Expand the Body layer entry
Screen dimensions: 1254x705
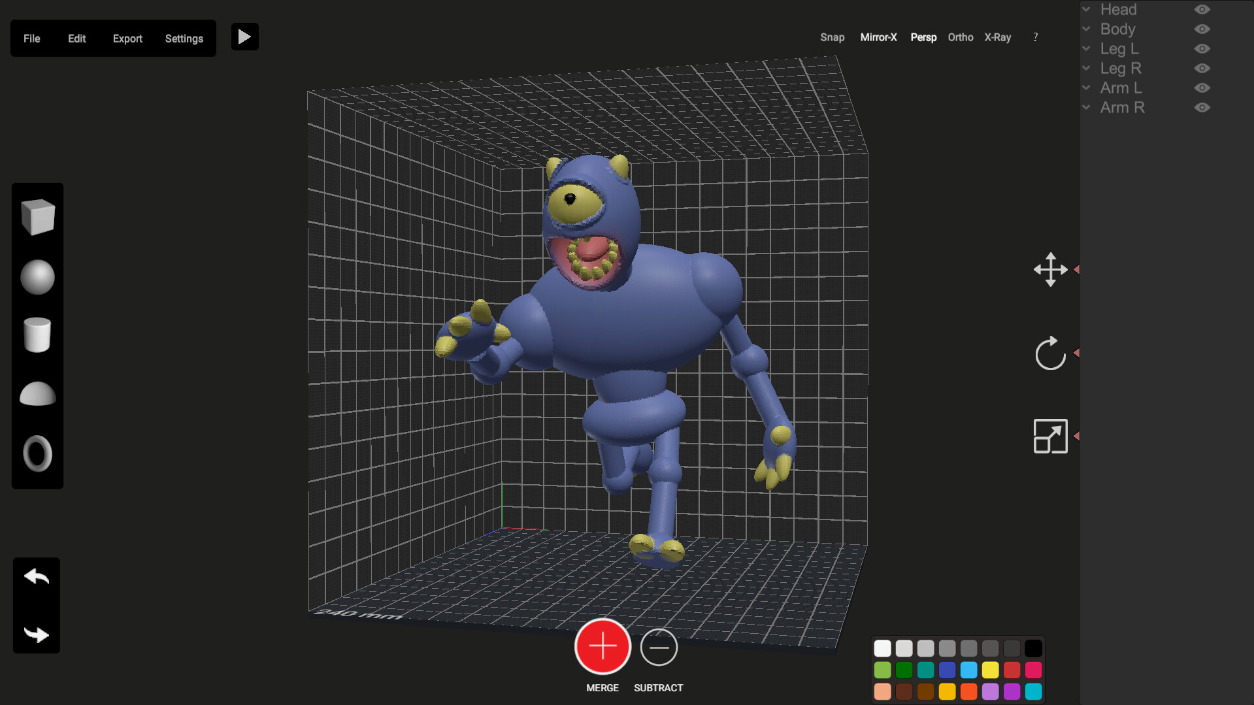point(1086,29)
